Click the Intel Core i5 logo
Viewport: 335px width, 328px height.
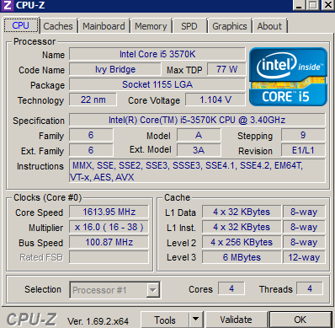point(288,77)
